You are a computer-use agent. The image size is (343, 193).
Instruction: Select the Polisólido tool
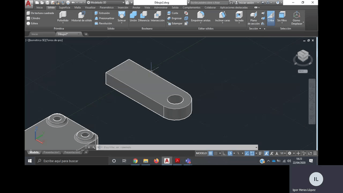tap(63, 16)
